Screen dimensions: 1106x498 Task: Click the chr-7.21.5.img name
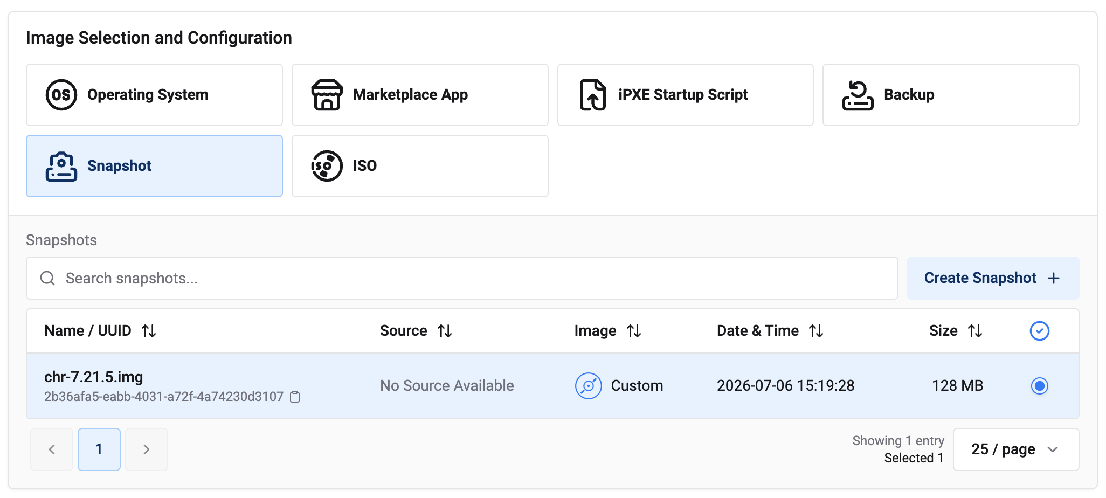click(94, 377)
